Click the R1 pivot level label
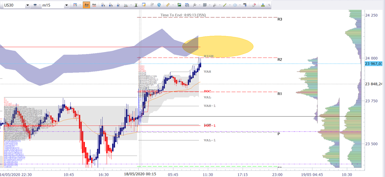Image resolution: width=385 pixels, height=177 pixels. click(x=280, y=93)
